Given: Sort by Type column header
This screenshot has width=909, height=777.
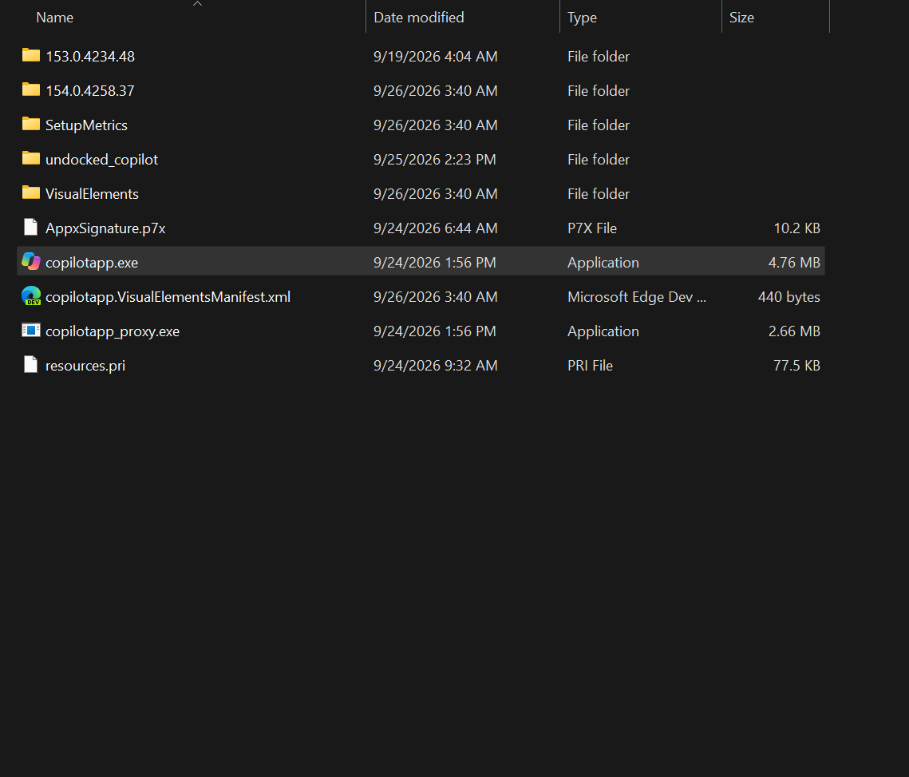Looking at the screenshot, I should click(x=582, y=18).
